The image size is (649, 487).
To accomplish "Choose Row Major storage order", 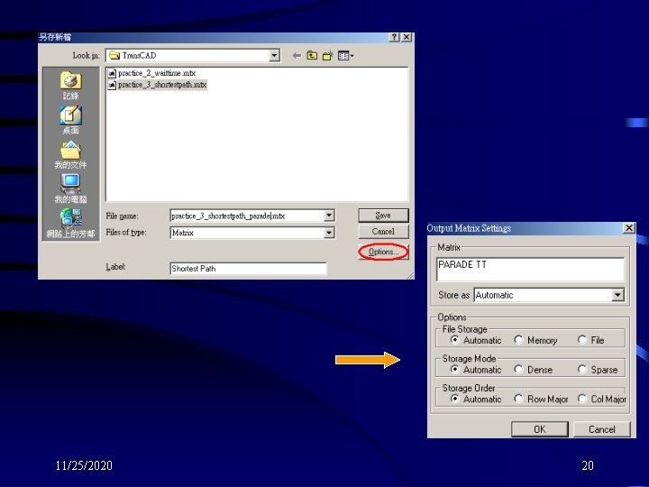I will 518,399.
